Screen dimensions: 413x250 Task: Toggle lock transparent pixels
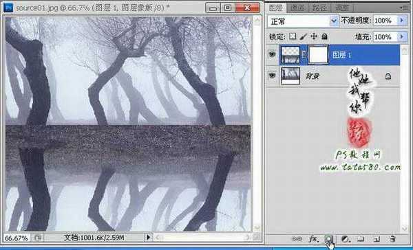click(293, 36)
